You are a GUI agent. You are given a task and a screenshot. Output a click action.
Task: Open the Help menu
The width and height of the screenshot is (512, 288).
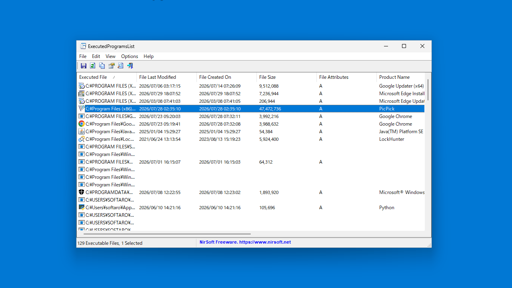[x=148, y=56]
